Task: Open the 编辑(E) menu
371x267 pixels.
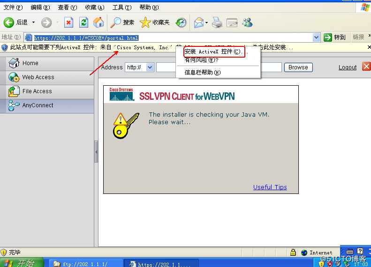Action: [x=40, y=7]
